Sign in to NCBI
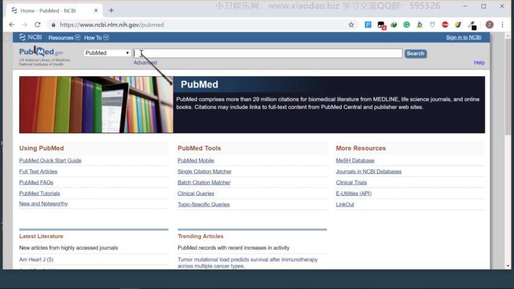Viewport: 514px width, 289px height. 464,37
